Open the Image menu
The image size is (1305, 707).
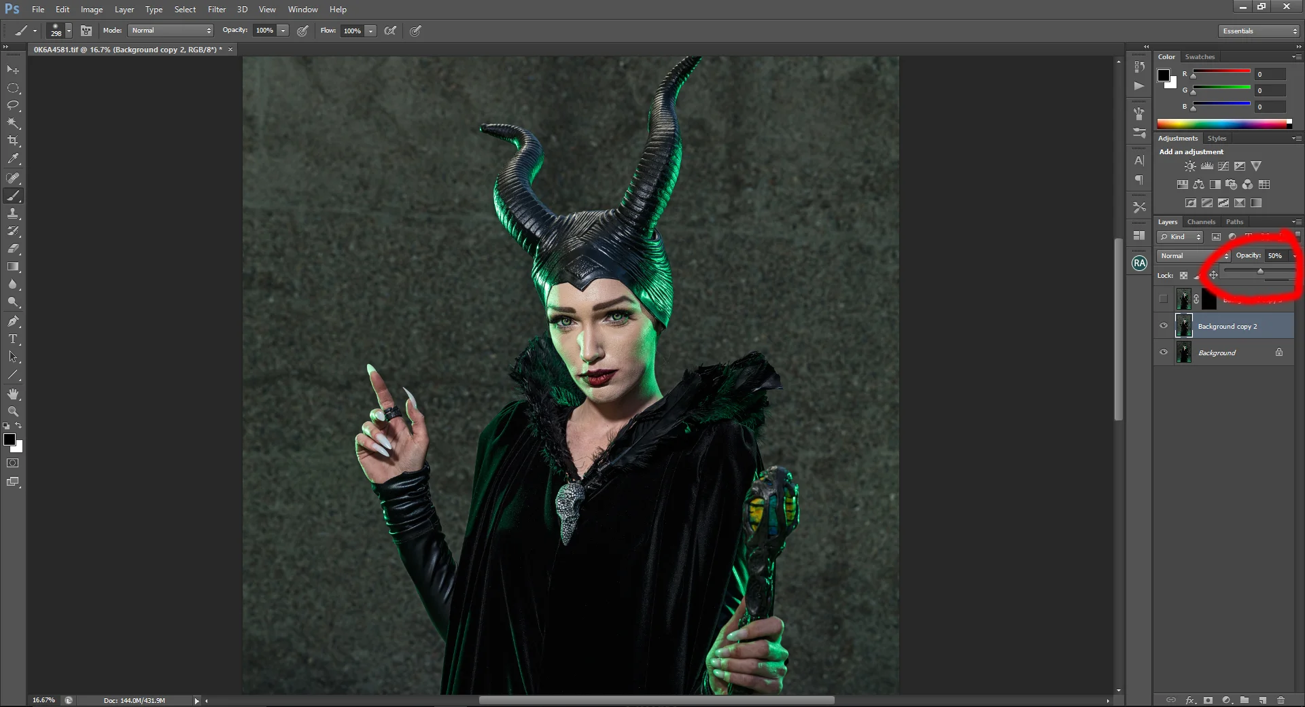(92, 10)
